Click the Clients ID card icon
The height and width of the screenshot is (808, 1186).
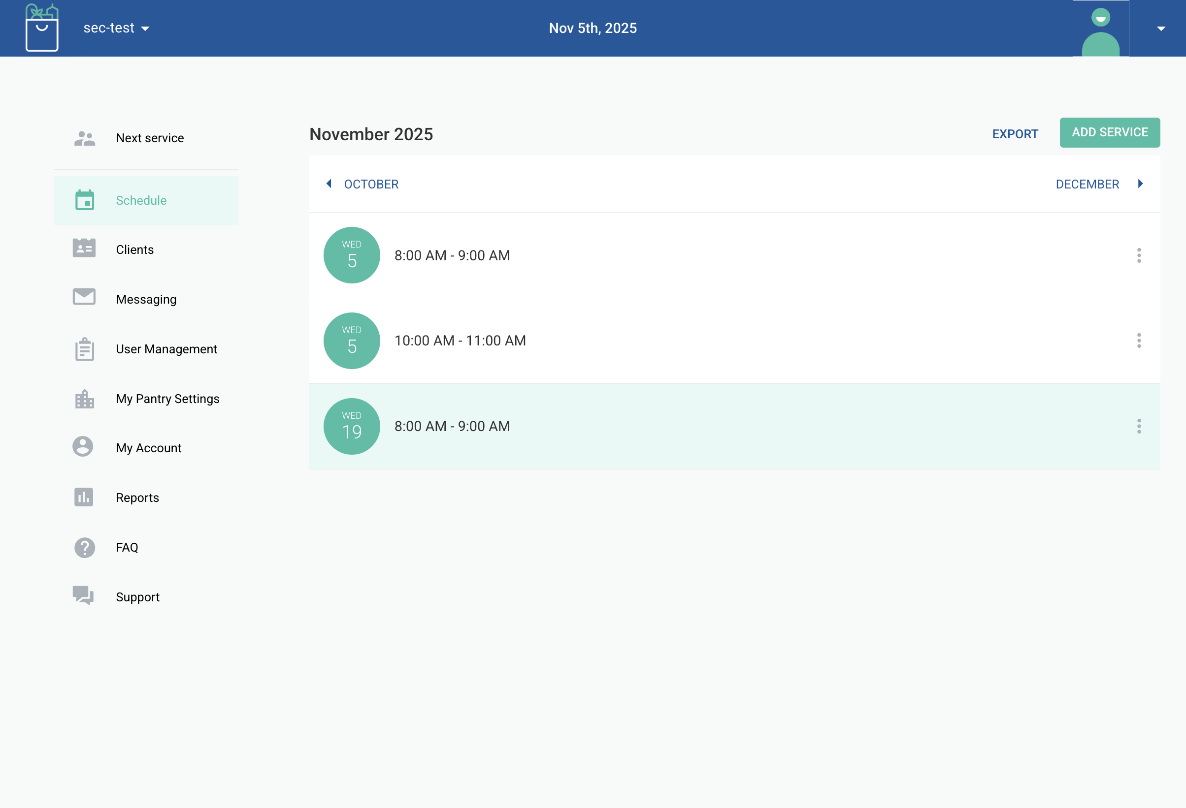point(84,248)
